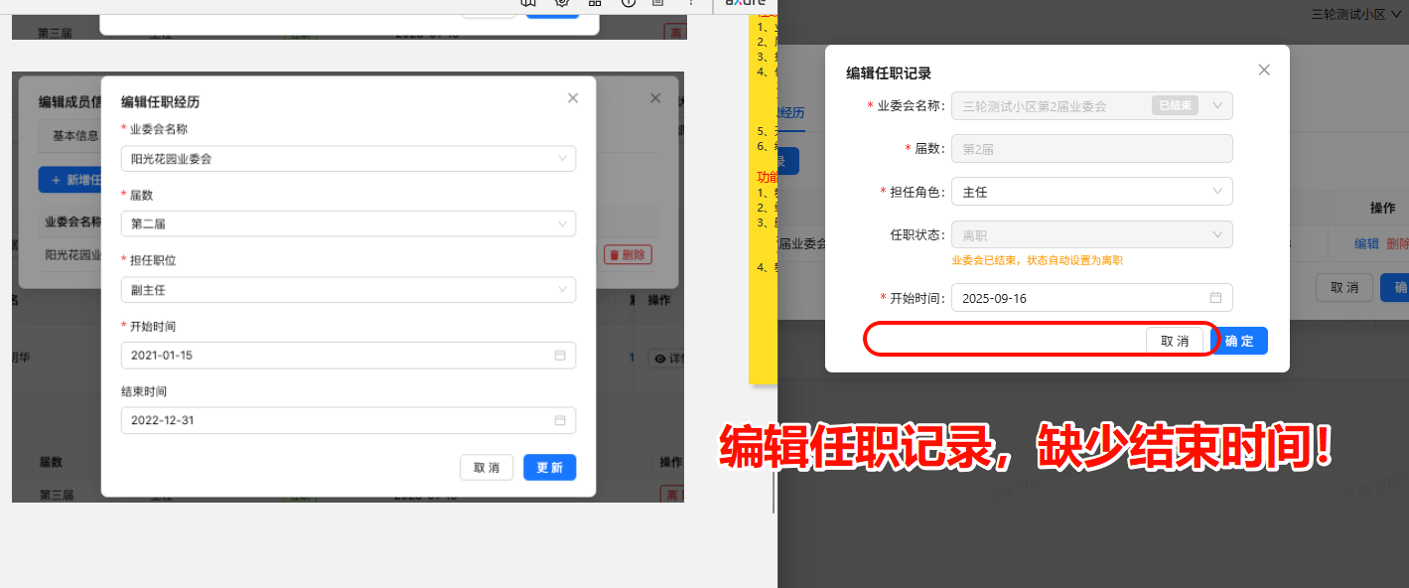
Task: Click 确定 in the 编辑任职记录 dialog
Action: pyautogui.click(x=1240, y=340)
